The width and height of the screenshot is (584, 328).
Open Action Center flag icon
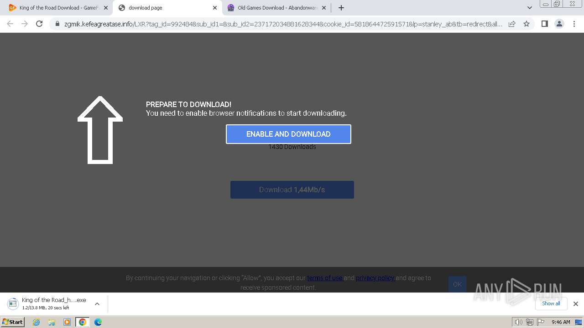click(x=541, y=322)
